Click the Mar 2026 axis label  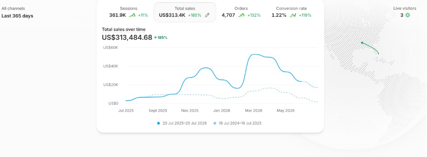click(x=254, y=111)
